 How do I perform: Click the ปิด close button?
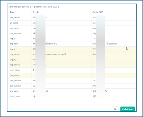pos(115,109)
